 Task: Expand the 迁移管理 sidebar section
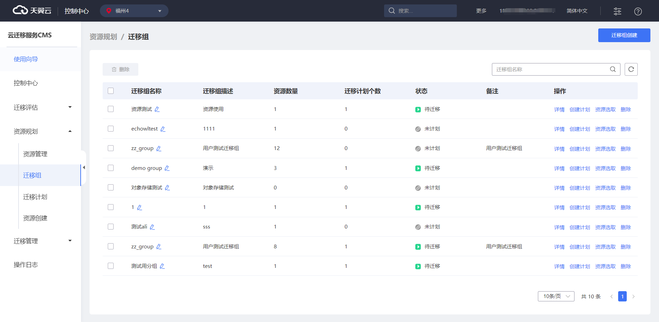(x=41, y=241)
